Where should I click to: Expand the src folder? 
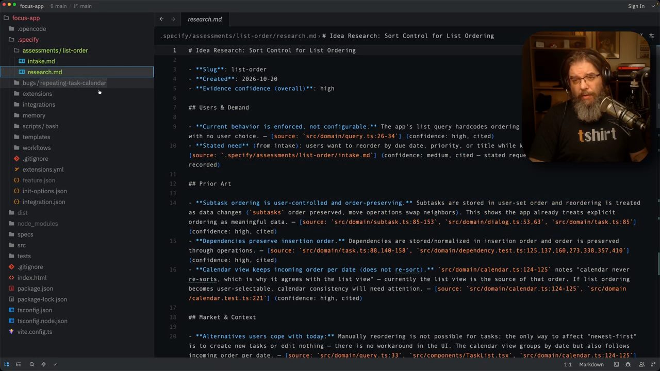coord(17,245)
